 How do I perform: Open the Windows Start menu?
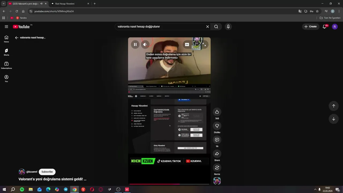click(x=4, y=190)
